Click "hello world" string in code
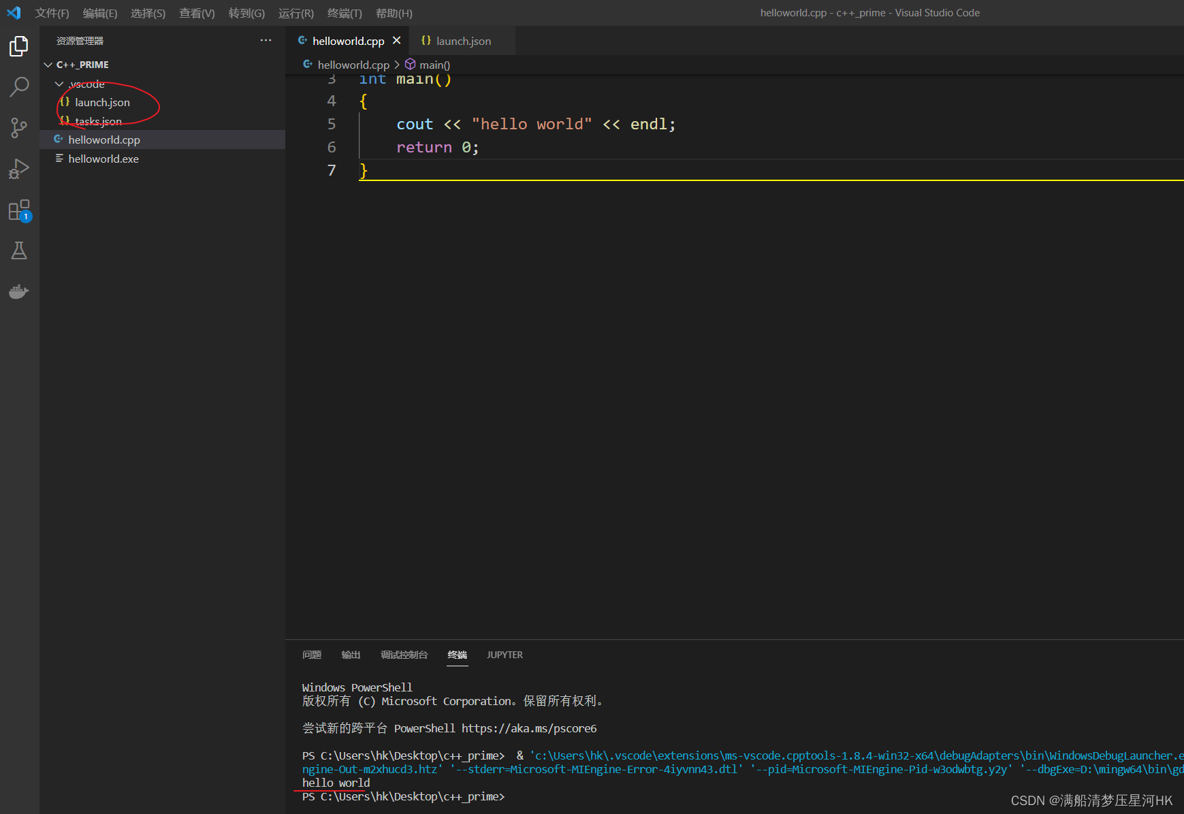Screen dimensions: 1184x814 (x=532, y=124)
